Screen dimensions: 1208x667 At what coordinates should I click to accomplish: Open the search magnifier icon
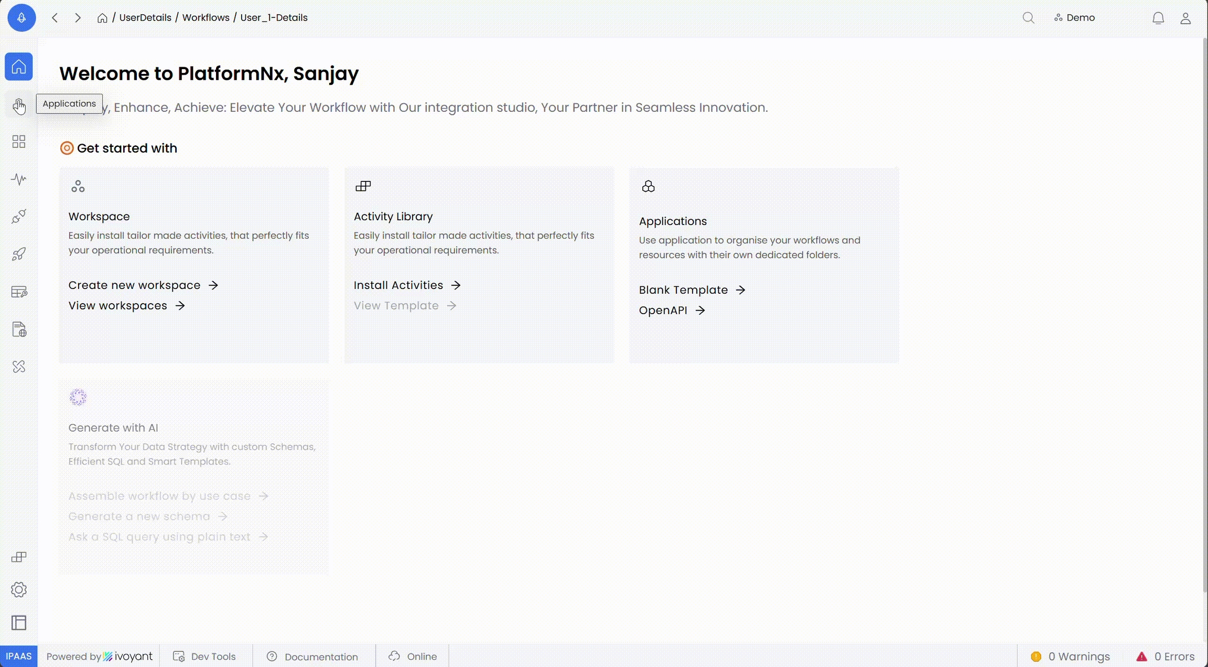[1028, 18]
